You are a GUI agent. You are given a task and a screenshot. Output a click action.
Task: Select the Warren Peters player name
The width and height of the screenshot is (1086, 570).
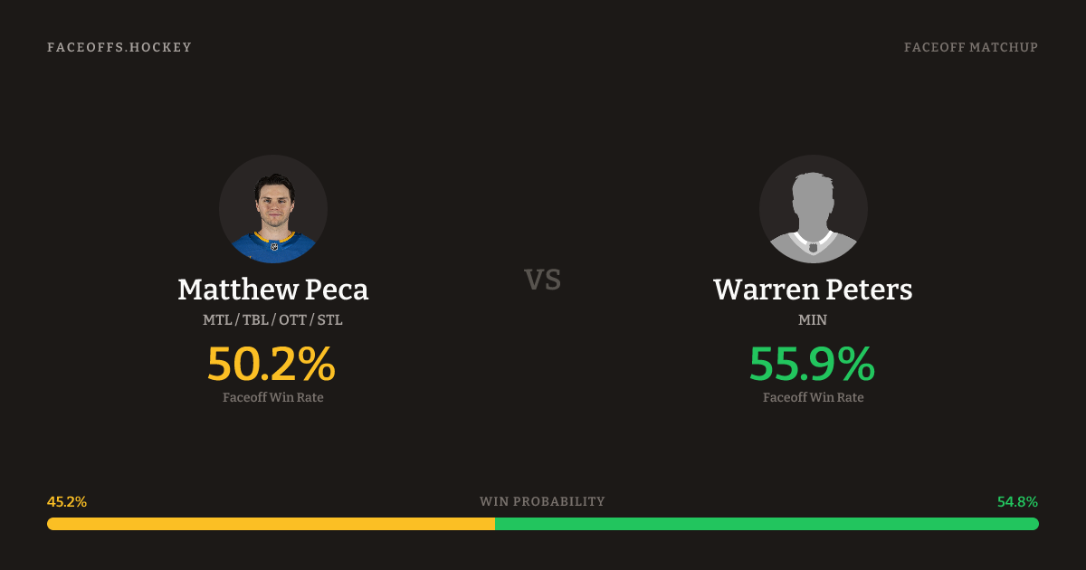click(813, 290)
